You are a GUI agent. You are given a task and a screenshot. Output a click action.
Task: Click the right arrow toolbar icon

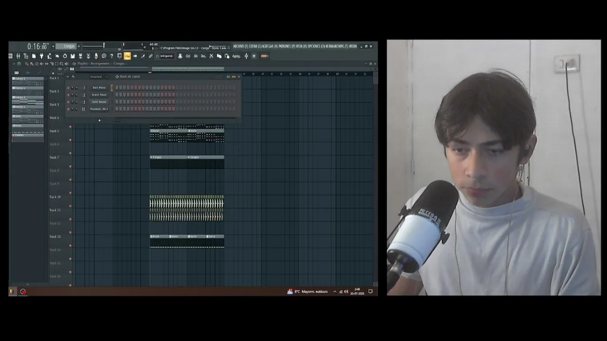[135, 56]
